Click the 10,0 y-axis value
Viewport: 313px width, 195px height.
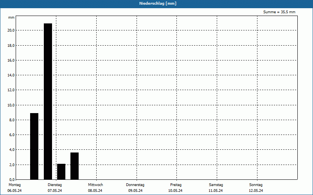(11, 105)
